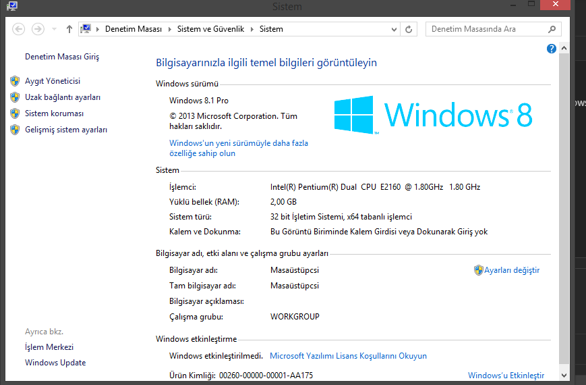586x385 pixels.
Task: Expand the chevron after Denetim Masası
Action: (170, 29)
